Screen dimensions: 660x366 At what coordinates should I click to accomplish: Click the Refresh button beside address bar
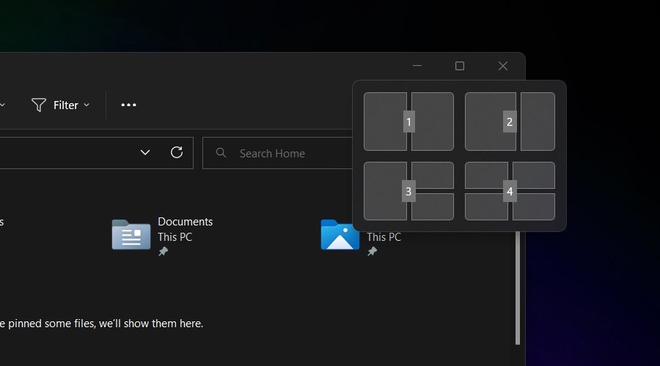(x=177, y=152)
